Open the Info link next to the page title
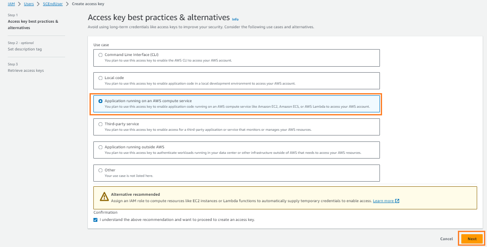The image size is (487, 247). coord(236,19)
